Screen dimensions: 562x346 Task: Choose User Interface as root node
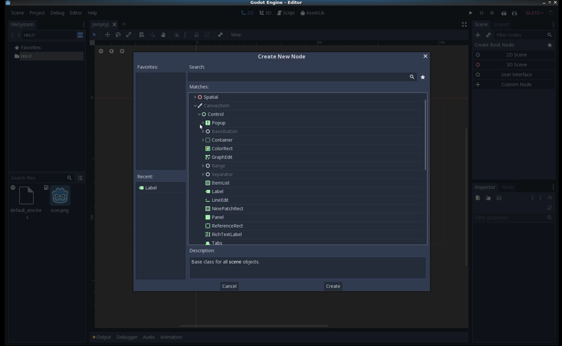[x=517, y=74]
